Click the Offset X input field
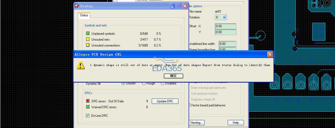Image resolution: width=335 pixels, height=128 pixels. coord(226,26)
